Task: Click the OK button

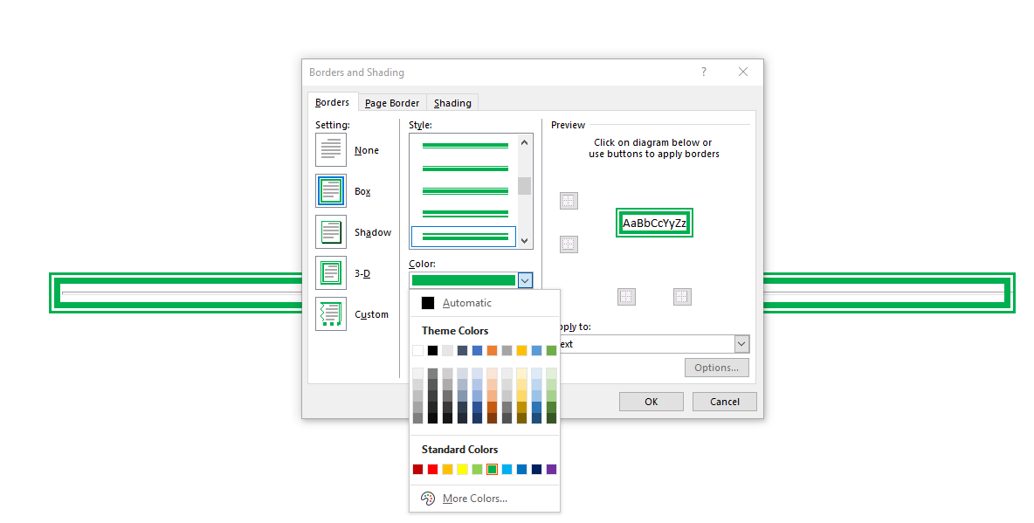Action: 651,402
